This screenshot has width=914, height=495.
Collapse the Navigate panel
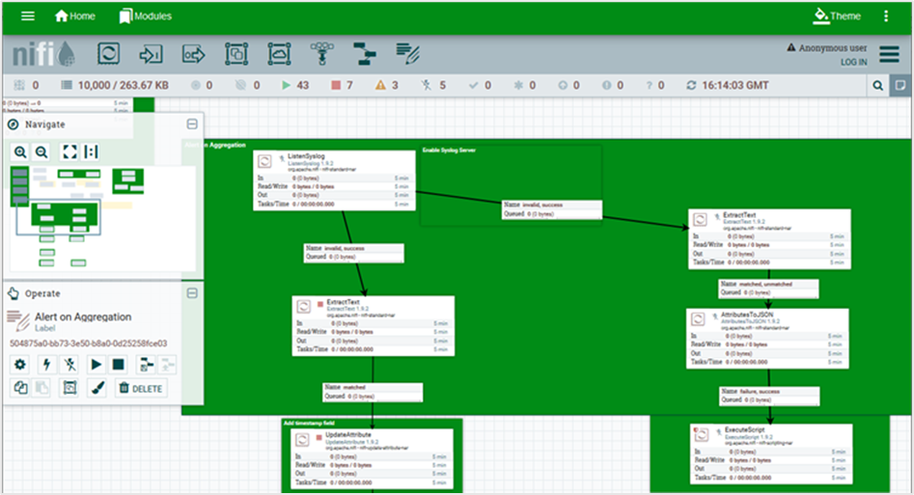[x=192, y=124]
